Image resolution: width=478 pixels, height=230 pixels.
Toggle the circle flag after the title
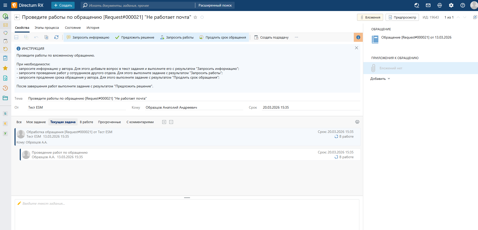coord(202,17)
